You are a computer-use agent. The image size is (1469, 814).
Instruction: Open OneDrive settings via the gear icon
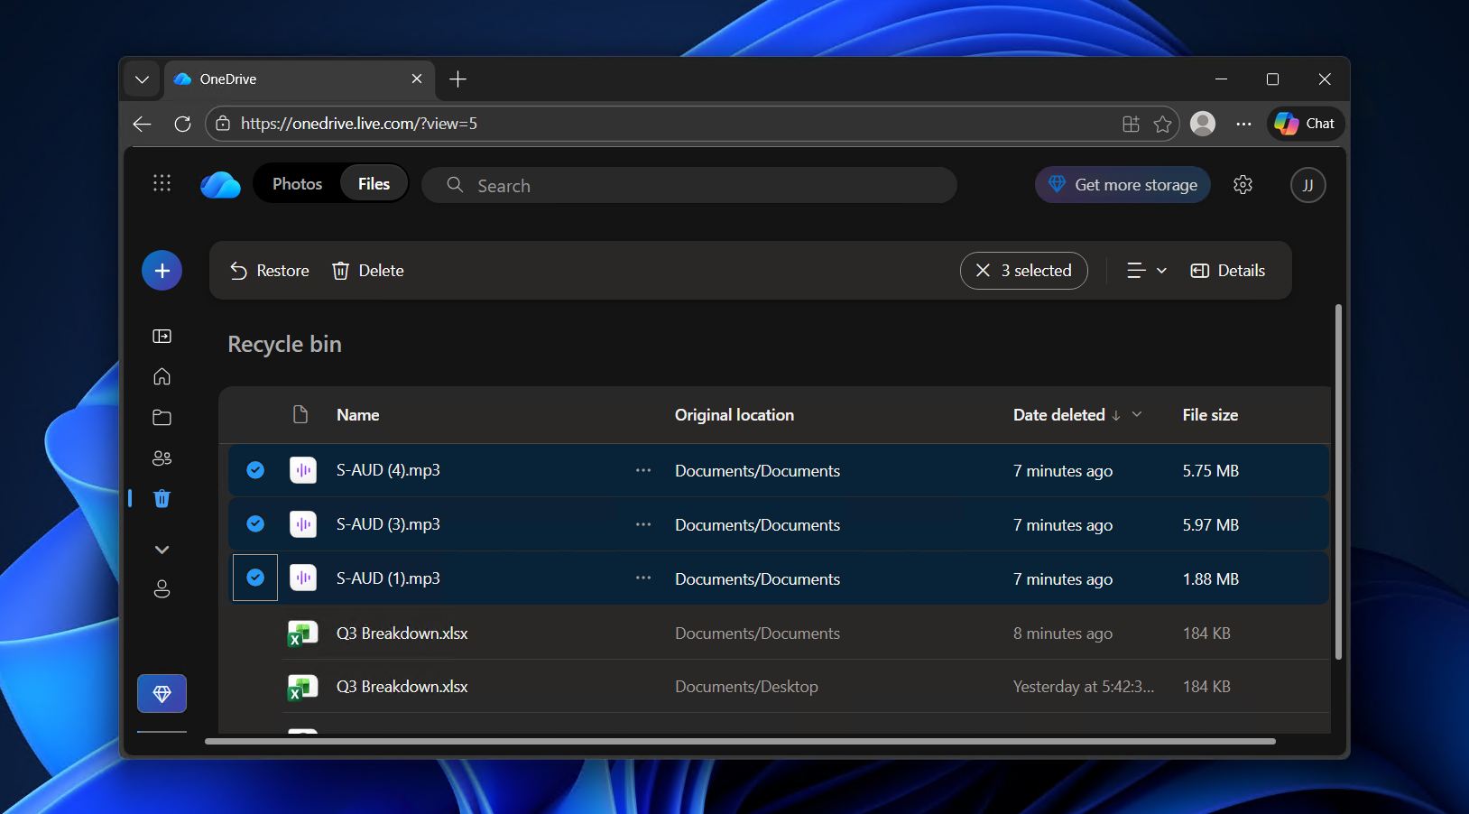click(1243, 184)
